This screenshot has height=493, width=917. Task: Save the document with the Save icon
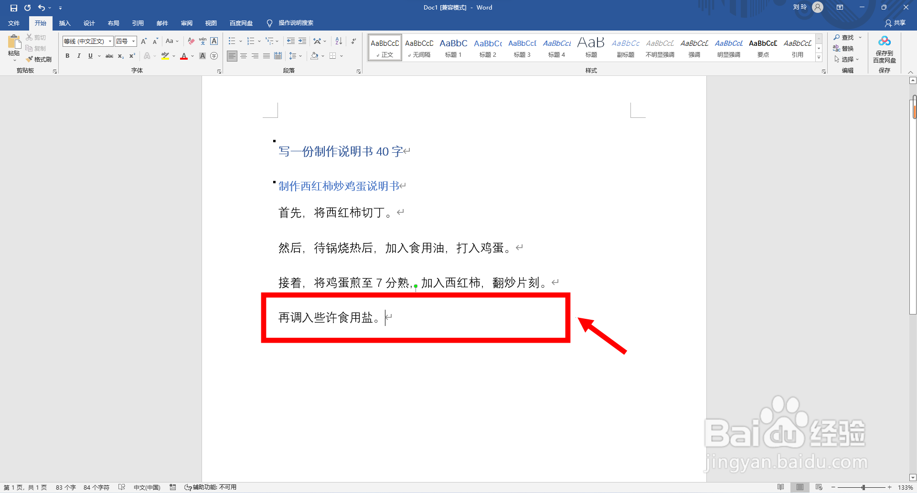[13, 8]
